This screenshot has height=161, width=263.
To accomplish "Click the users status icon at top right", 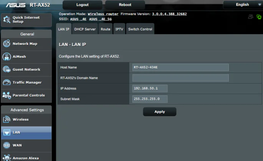I will [x=251, y=16].
